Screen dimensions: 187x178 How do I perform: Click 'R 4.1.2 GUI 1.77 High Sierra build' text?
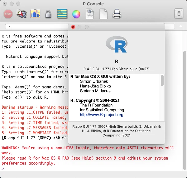[116, 69]
